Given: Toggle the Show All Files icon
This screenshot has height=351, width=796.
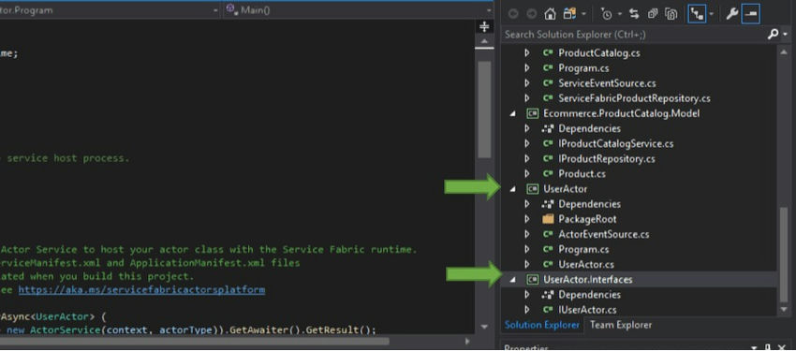Looking at the screenshot, I should click(671, 14).
